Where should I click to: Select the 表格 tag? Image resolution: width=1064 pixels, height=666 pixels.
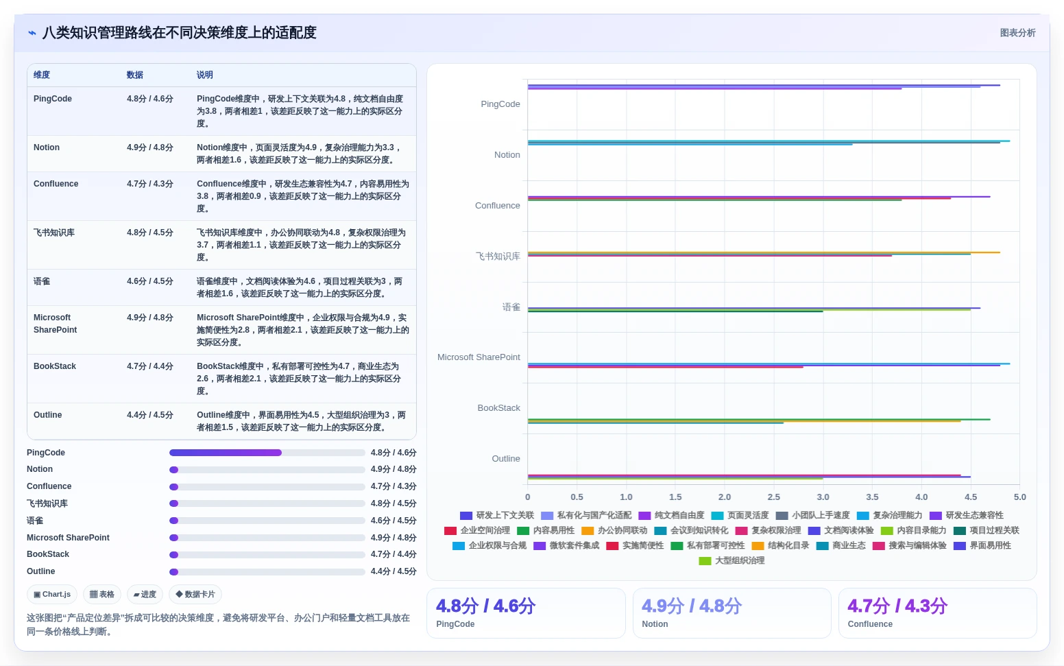point(102,595)
